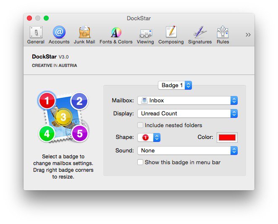Open the Junk Mail preferences pane

click(84, 35)
